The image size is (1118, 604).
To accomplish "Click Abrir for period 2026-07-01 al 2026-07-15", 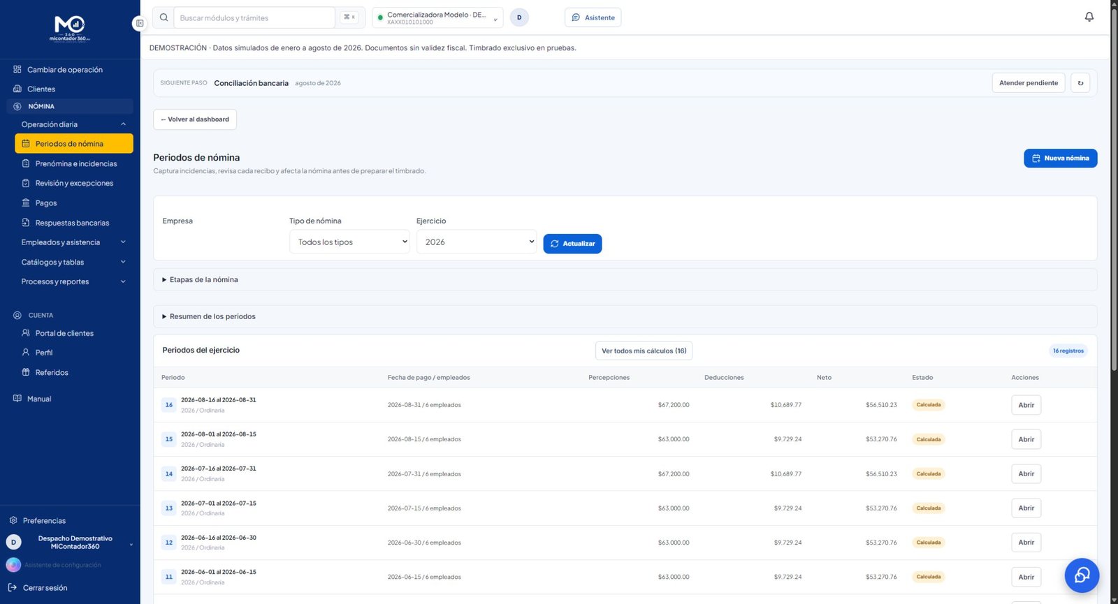I will coord(1026,508).
